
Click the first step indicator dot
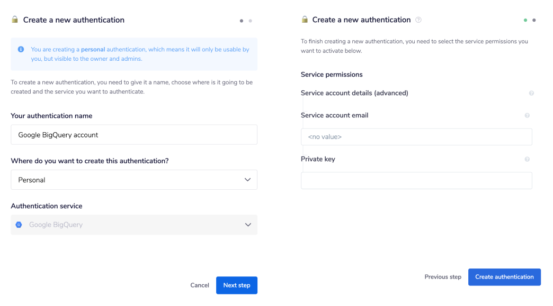click(241, 21)
